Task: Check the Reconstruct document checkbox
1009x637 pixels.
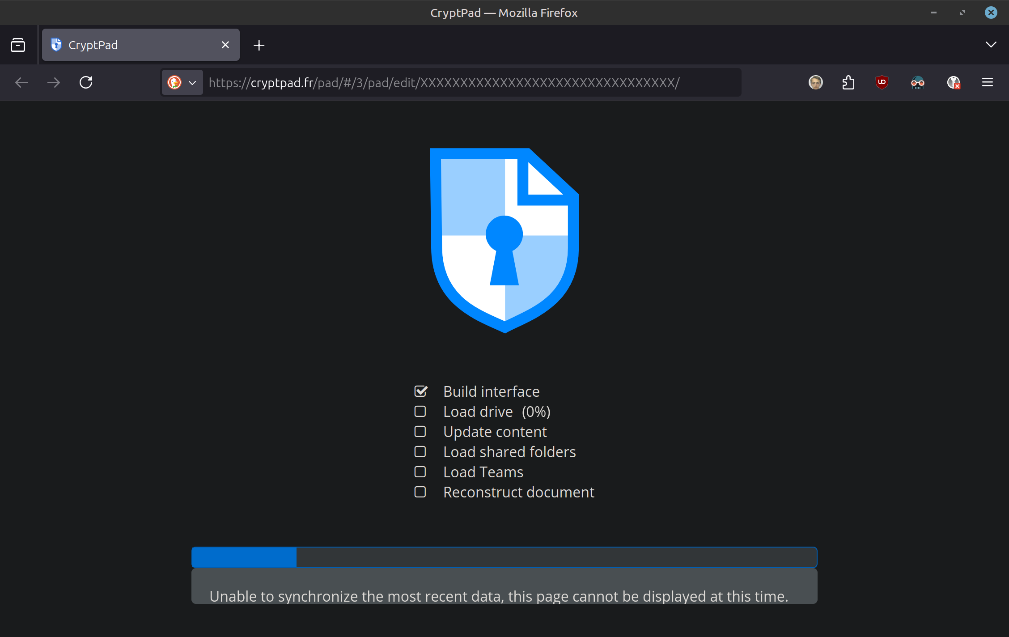Action: coord(420,492)
